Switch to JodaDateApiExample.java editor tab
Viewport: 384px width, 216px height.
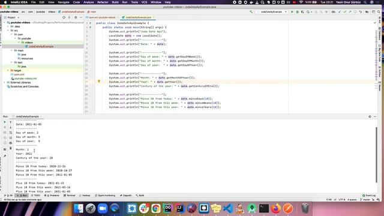point(138,17)
